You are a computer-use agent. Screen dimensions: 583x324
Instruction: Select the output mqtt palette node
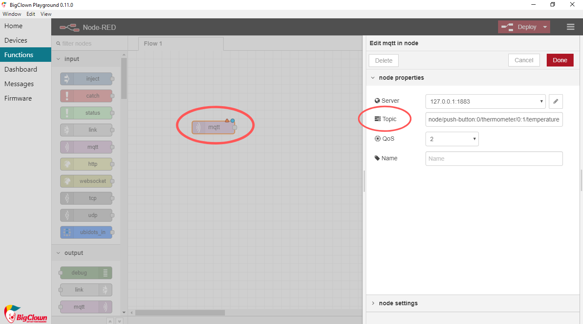click(86, 307)
